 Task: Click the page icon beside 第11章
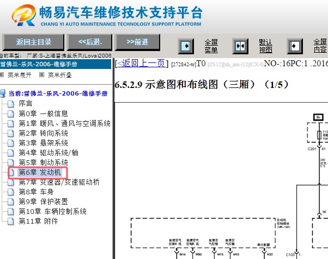coord(11,221)
